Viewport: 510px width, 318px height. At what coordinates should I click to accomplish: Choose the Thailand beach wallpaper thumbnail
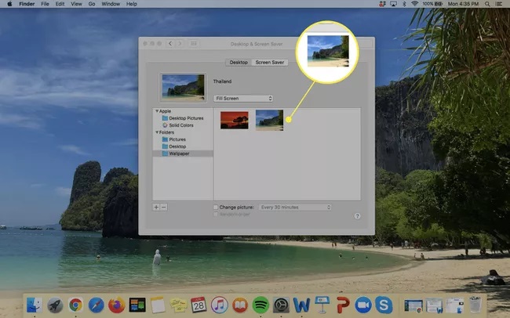pos(269,120)
